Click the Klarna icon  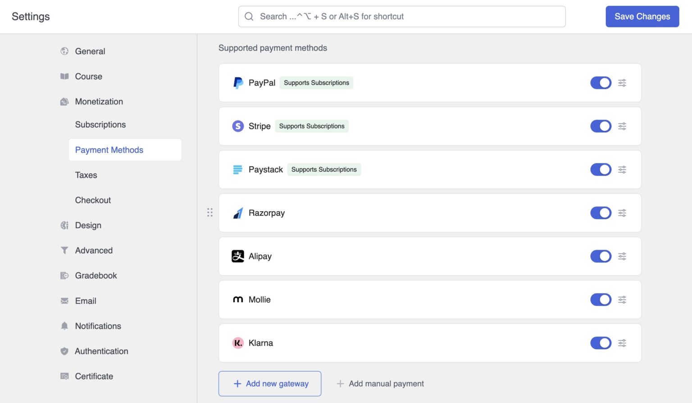237,343
